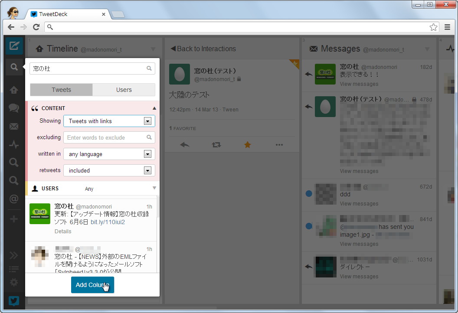The image size is (458, 313).
Task: Open the 'Tweets with links' Showing dropdown
Action: click(x=109, y=121)
